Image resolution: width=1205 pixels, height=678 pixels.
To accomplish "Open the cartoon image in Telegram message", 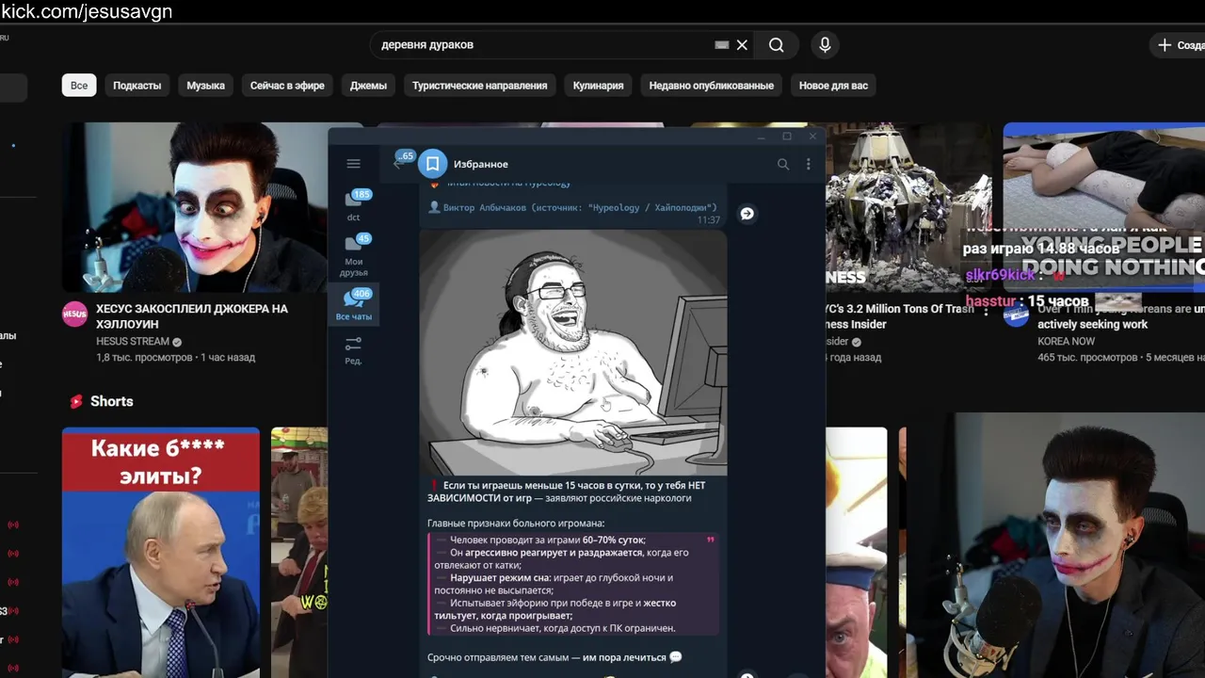I will tap(573, 353).
